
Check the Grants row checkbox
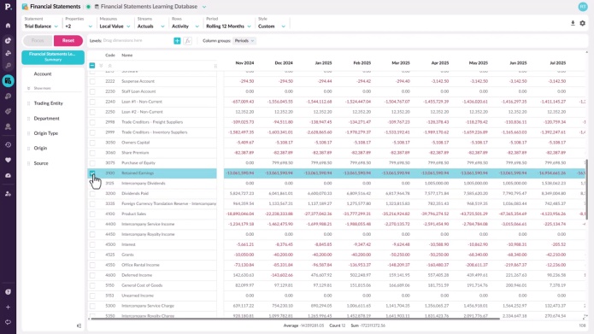92,255
